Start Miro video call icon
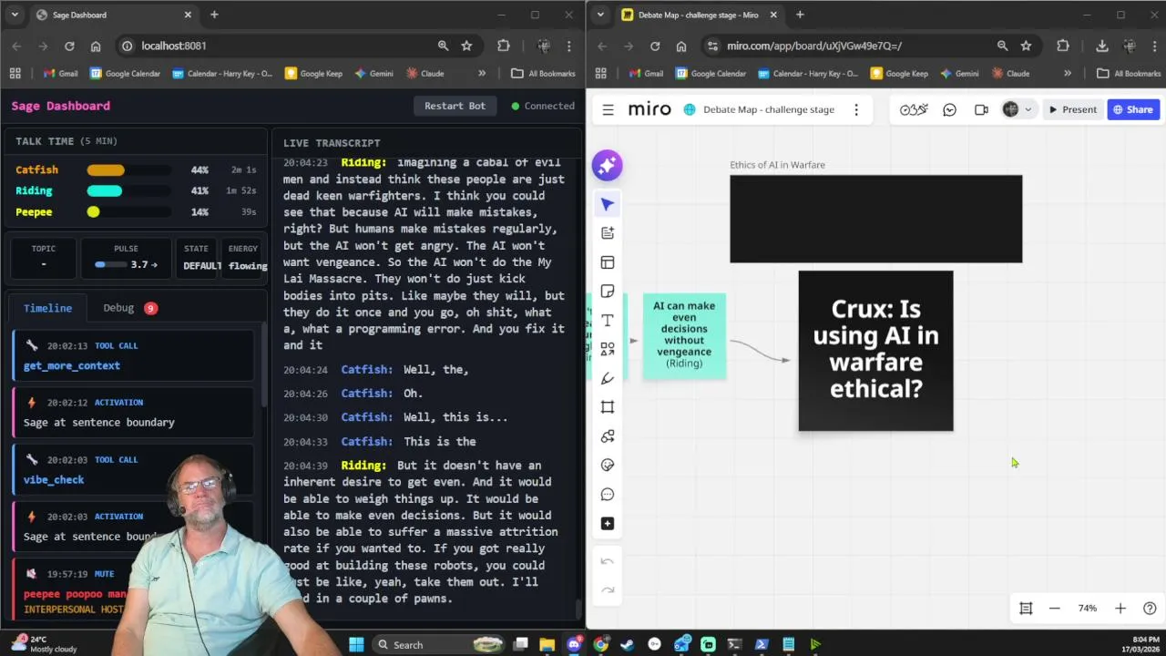 click(x=981, y=109)
